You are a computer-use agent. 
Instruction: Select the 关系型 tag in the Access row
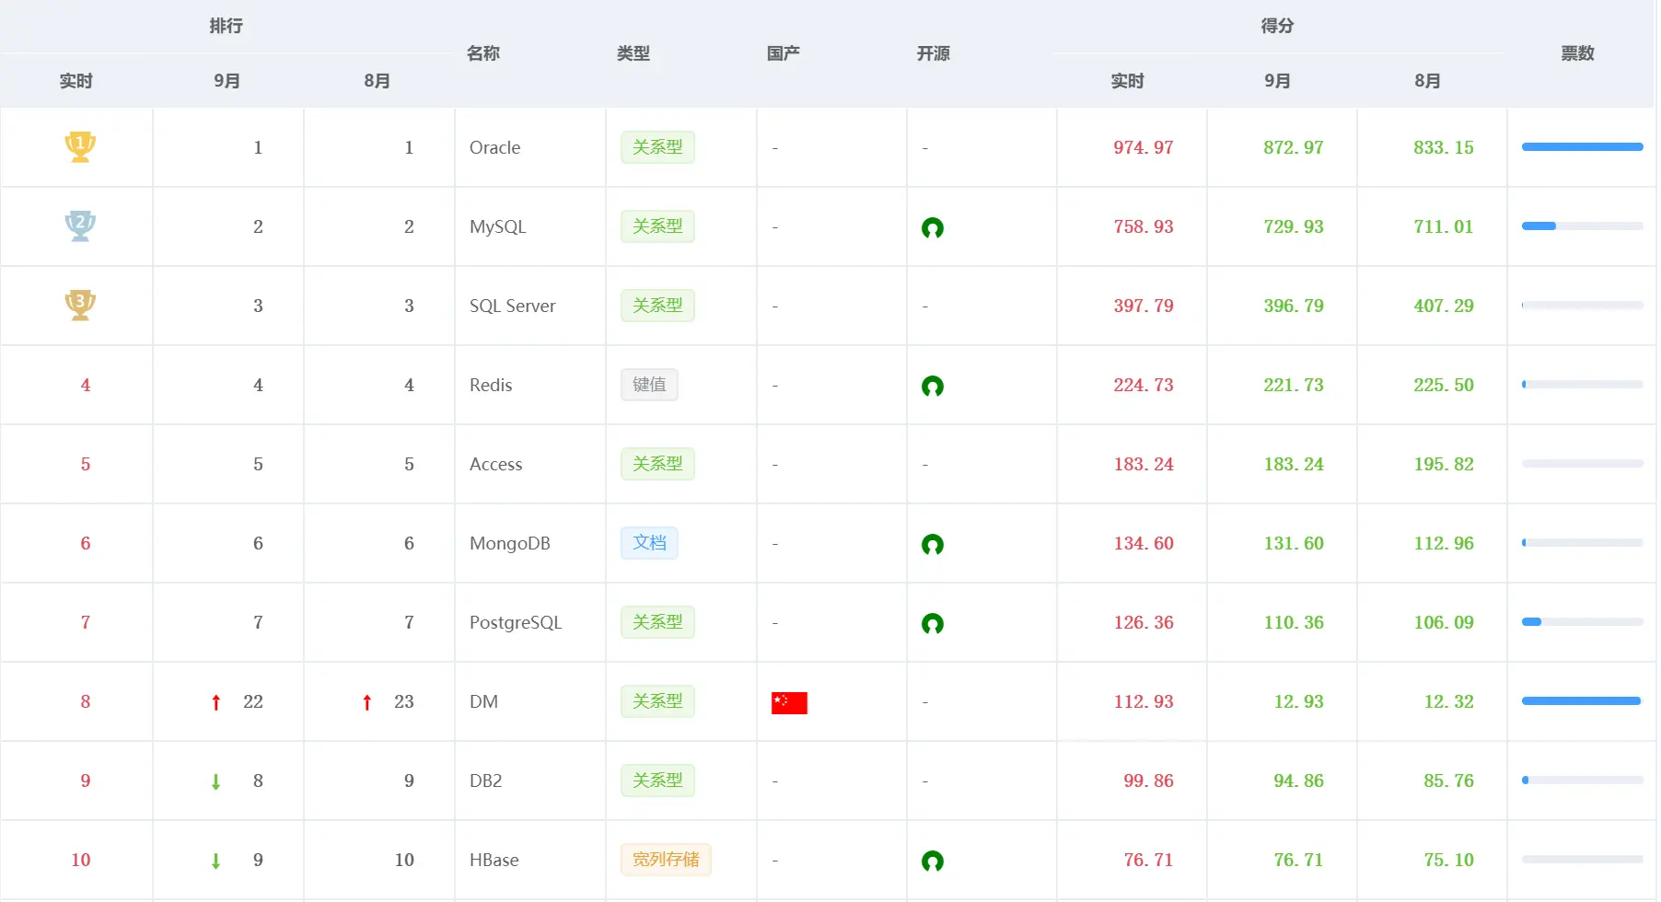[657, 464]
